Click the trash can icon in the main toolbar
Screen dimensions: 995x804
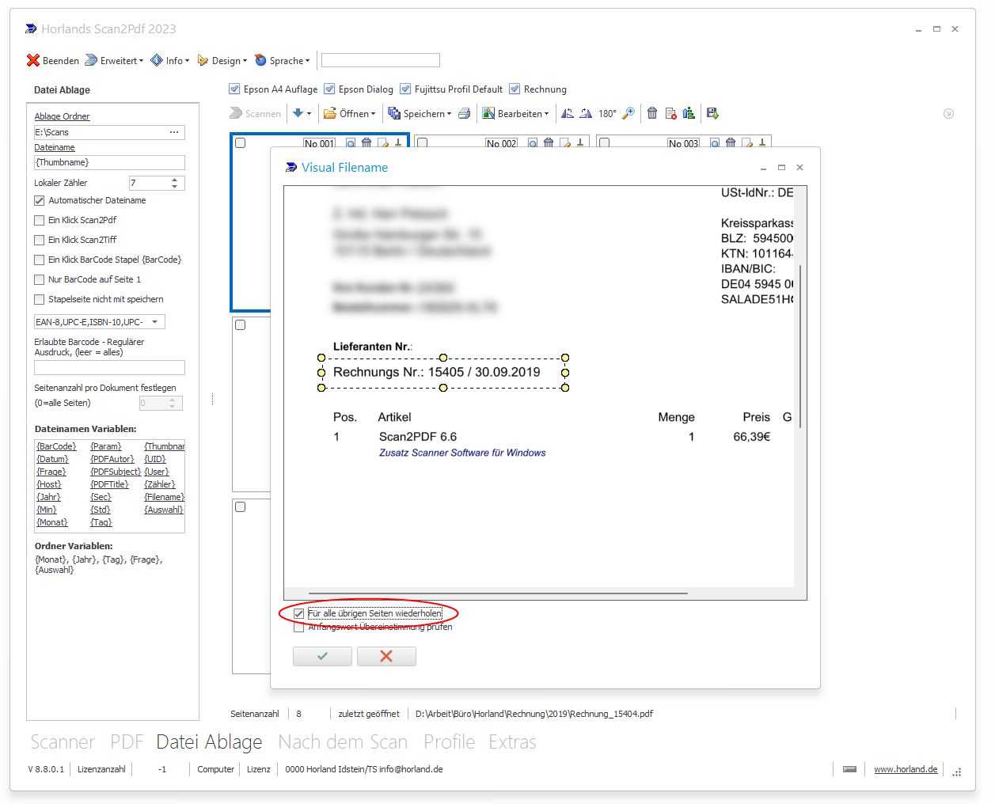pos(652,113)
